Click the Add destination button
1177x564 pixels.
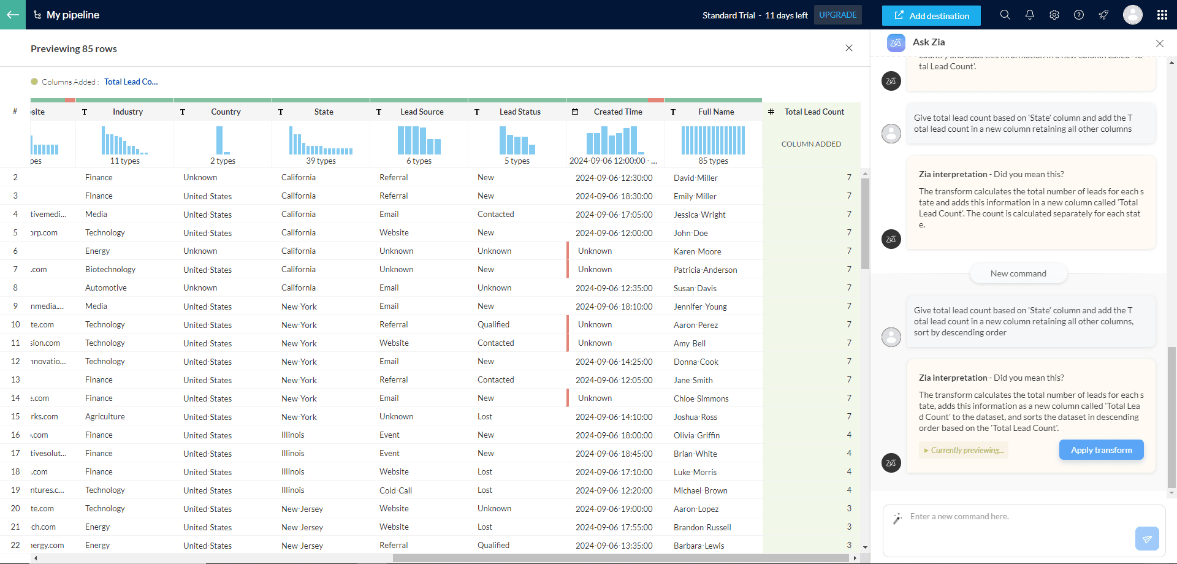click(931, 15)
